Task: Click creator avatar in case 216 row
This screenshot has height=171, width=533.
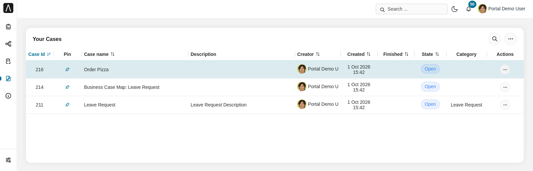Action: [302, 69]
